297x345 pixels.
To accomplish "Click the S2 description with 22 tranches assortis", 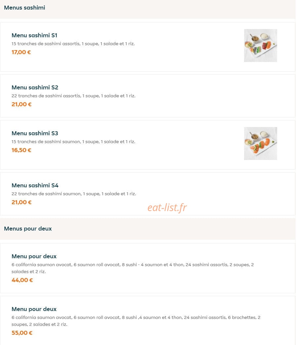I will coord(73,96).
